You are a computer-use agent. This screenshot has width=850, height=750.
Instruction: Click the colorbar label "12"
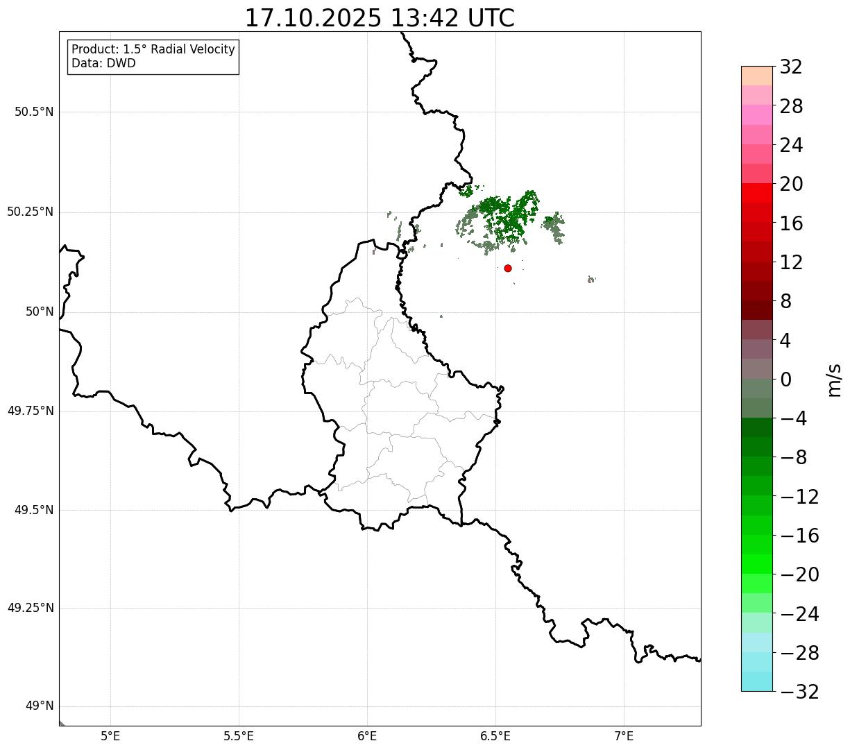point(791,262)
